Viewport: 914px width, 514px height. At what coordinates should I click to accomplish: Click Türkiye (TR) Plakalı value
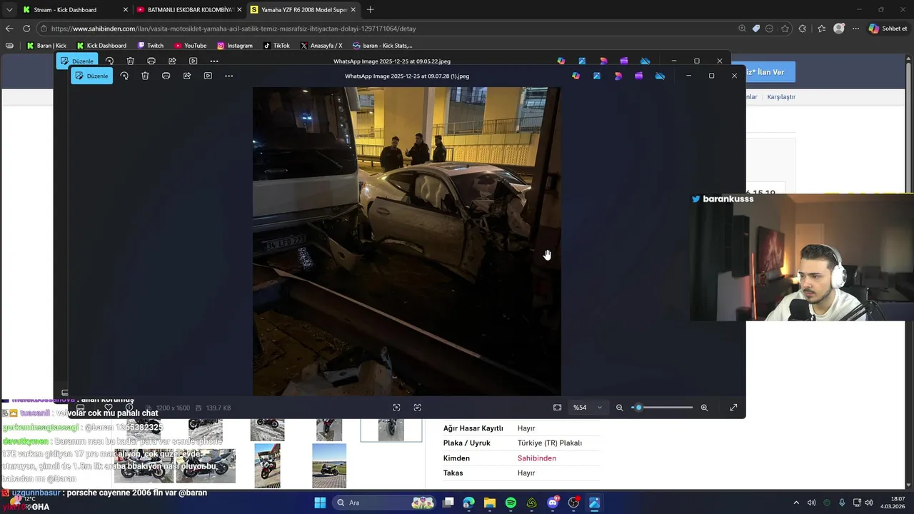[550, 443]
